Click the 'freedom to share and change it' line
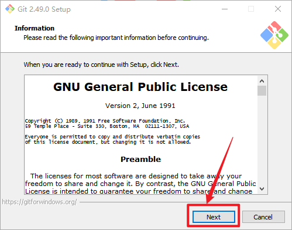This screenshot has width=292, height=230. 140,184
